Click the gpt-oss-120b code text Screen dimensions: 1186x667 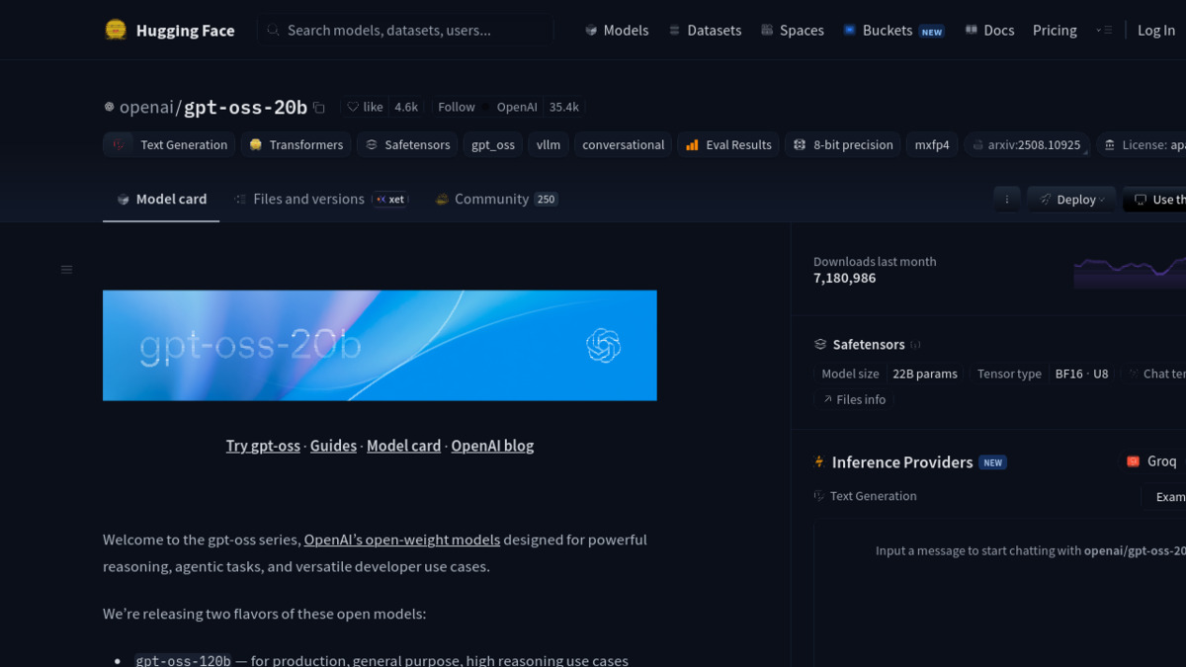coord(183,661)
